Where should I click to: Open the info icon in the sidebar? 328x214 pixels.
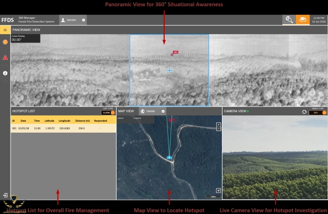point(5,73)
